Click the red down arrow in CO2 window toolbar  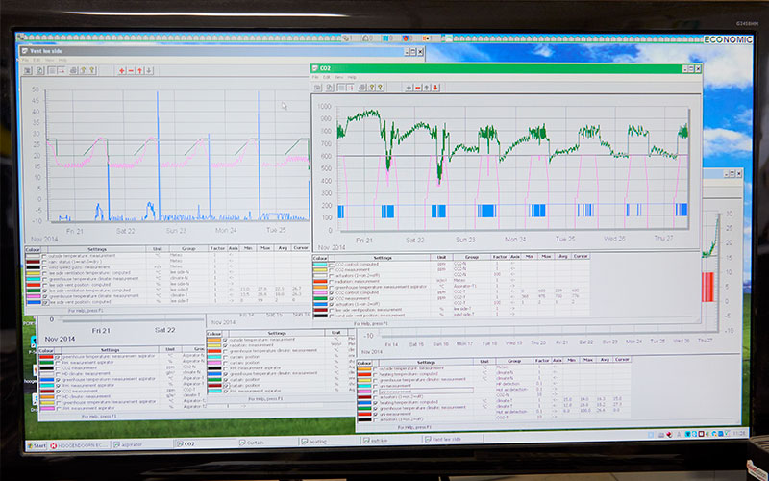pos(435,88)
